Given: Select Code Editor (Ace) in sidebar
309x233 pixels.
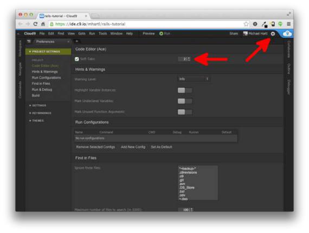Looking at the screenshot, I should [45, 66].
